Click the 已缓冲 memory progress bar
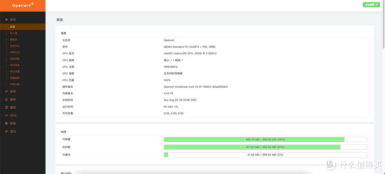Screen dimensions: 385x174 tap(265, 155)
